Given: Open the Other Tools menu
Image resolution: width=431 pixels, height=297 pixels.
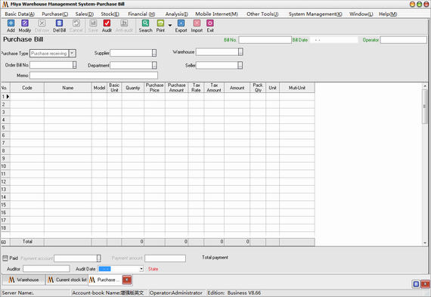Looking at the screenshot, I should coord(262,14).
